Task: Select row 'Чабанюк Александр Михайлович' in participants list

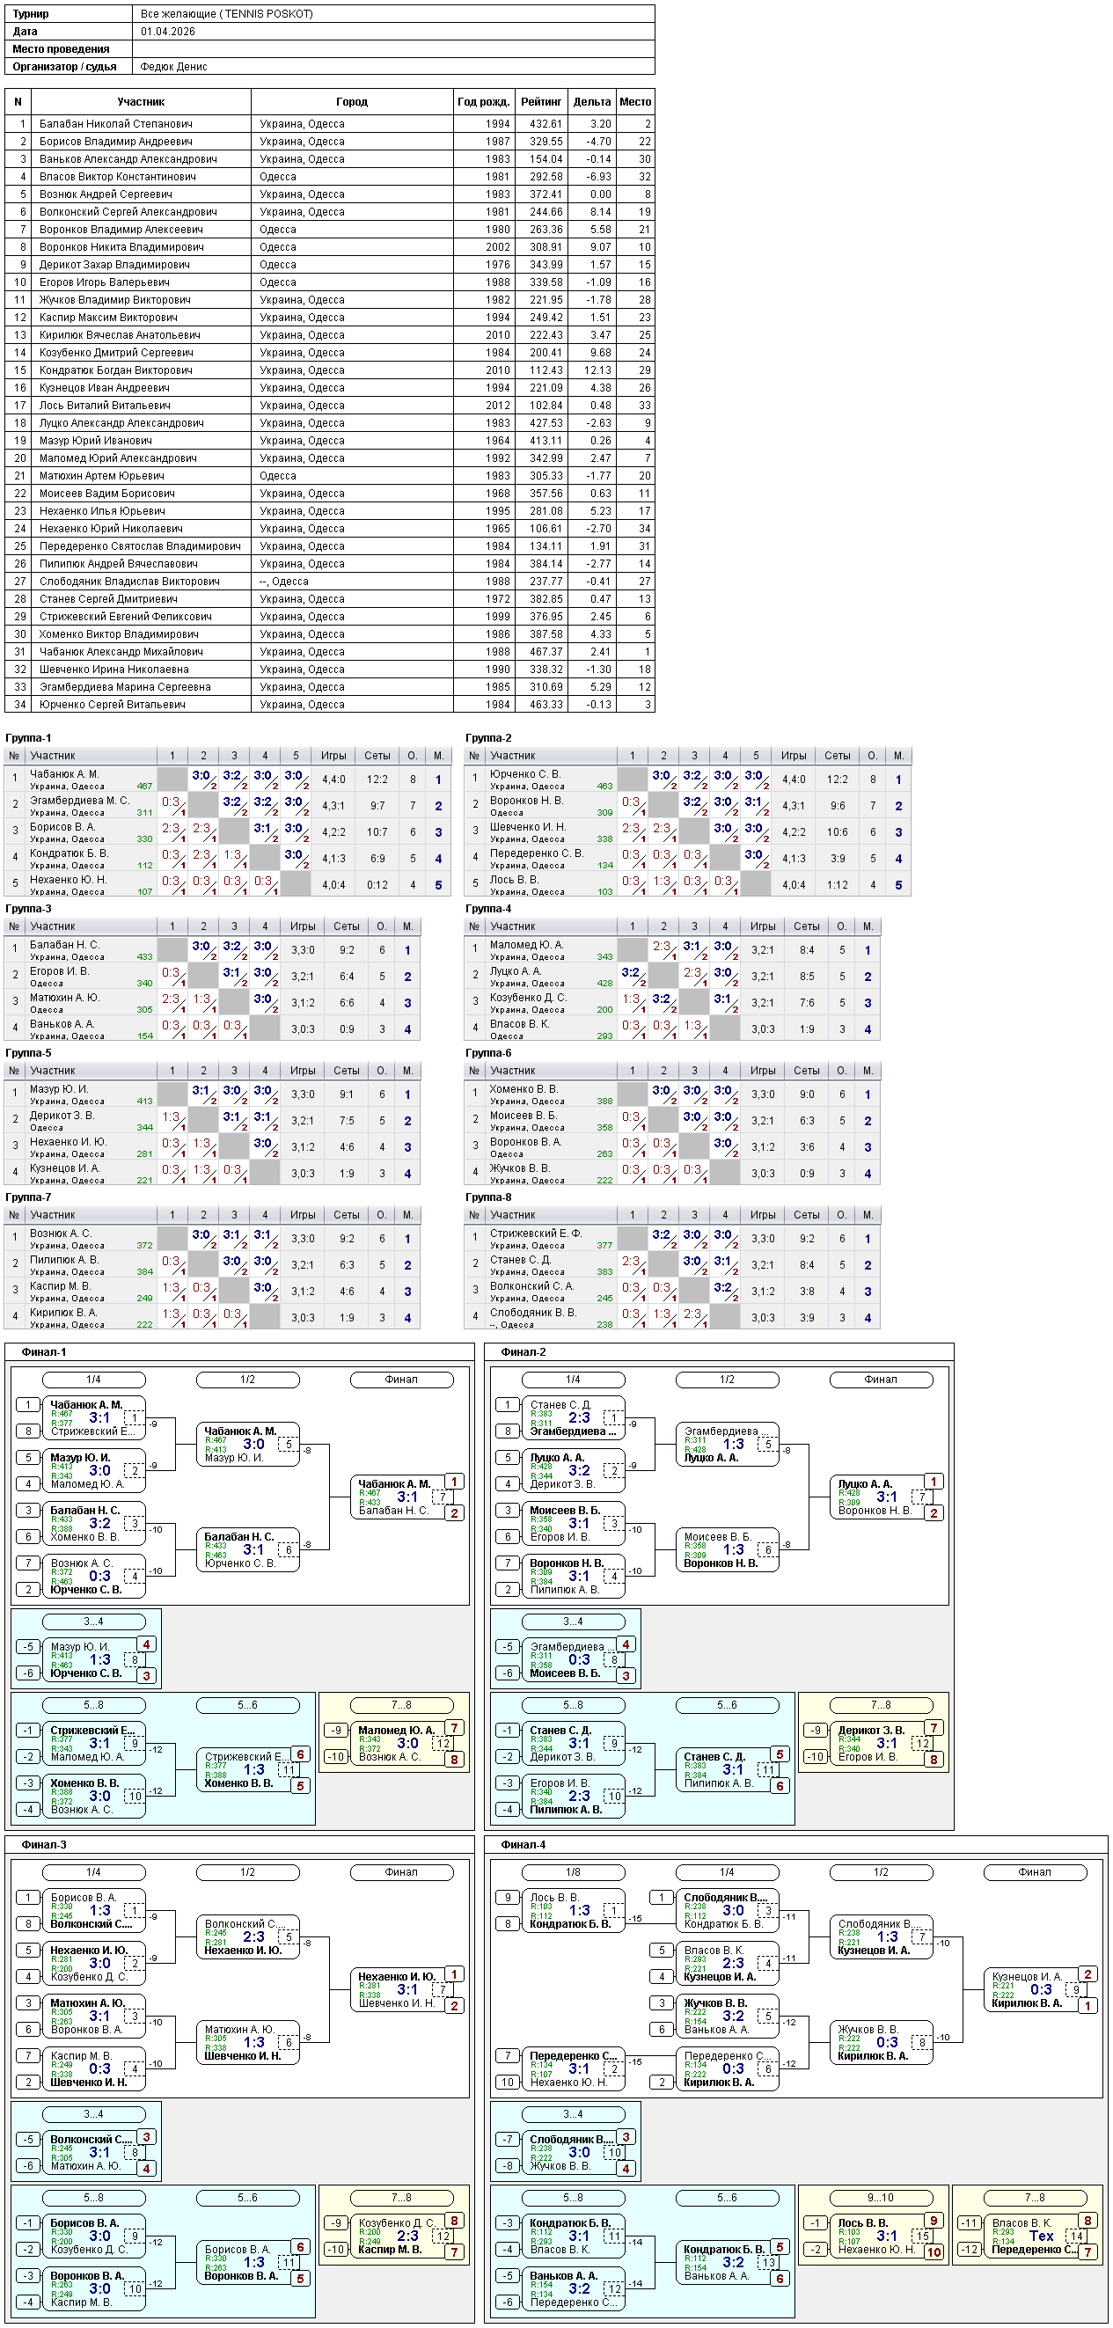Action: tap(330, 652)
